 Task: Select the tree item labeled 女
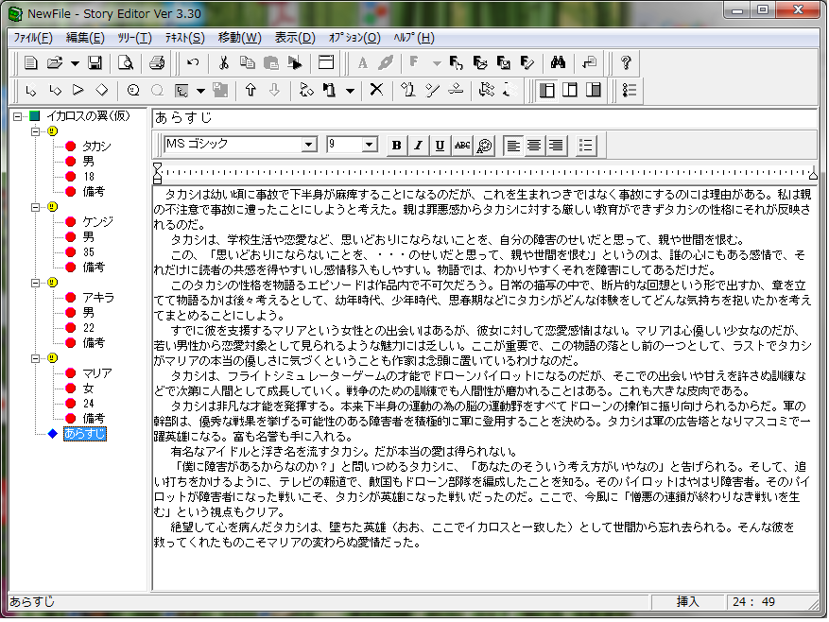coord(88,389)
